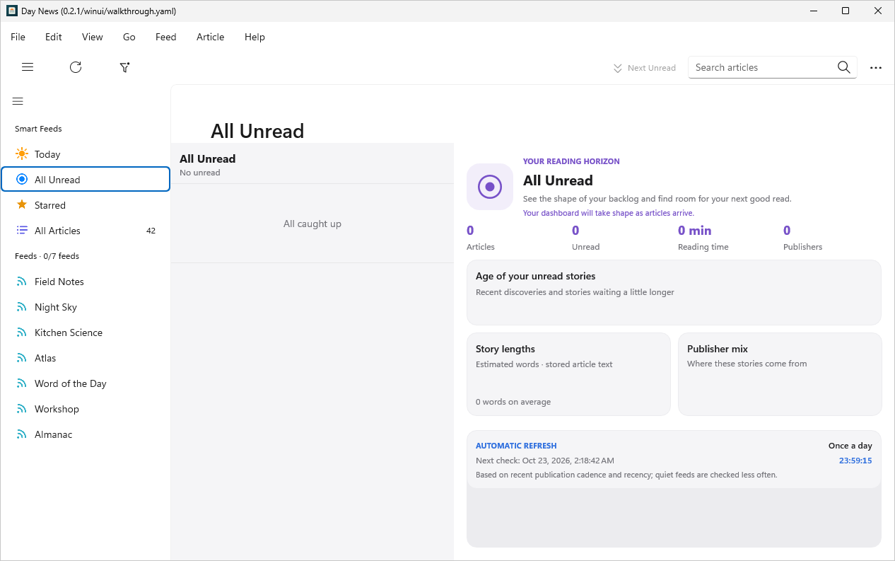
Task: Open the Almanac feed
Action: pyautogui.click(x=86, y=434)
